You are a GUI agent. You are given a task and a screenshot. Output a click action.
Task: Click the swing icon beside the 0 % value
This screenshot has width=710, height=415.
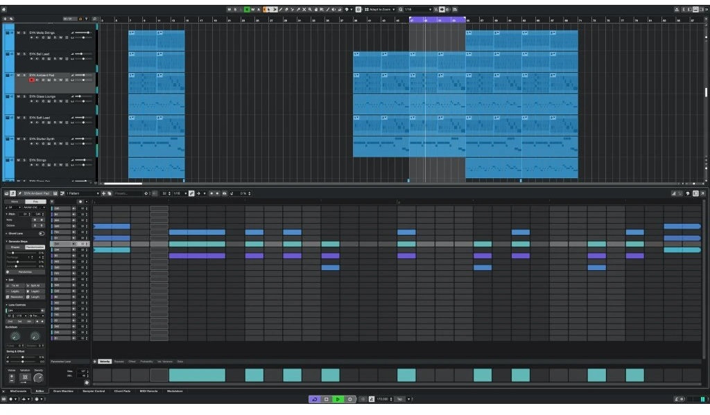(232, 193)
